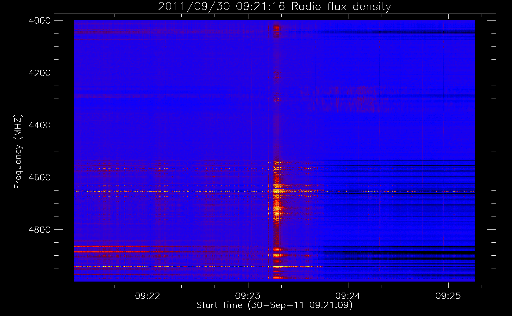Screen dimensions: 512x316
Task: Click the 09:24 time tick label
Action: 348,296
